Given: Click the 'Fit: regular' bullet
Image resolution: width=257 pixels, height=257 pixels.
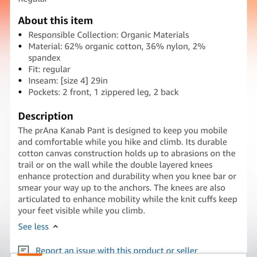Looking at the screenshot, I should [49, 69].
